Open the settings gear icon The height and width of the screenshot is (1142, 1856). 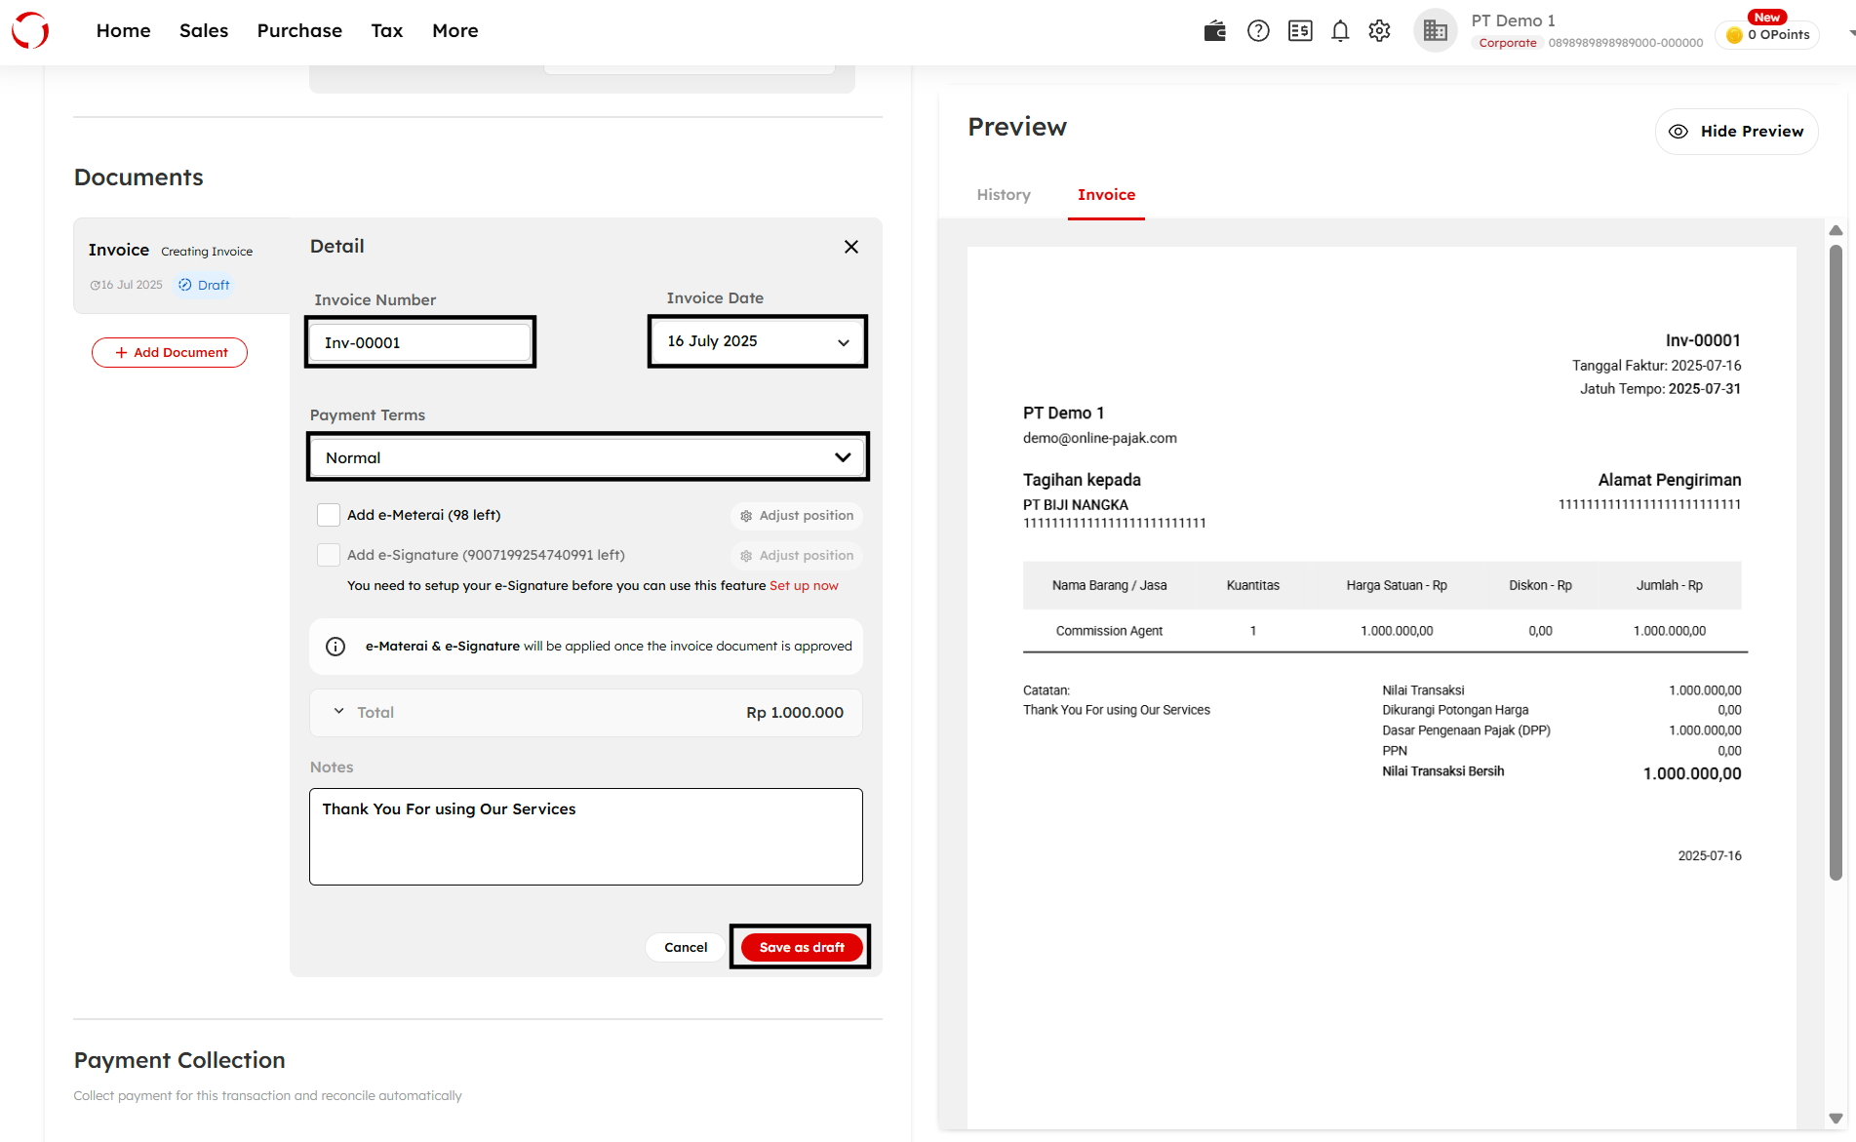pyautogui.click(x=1379, y=31)
